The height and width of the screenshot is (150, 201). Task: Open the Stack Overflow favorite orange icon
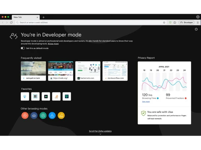pos(56,96)
